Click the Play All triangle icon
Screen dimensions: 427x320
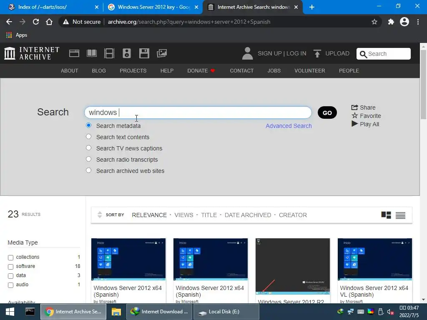(354, 124)
